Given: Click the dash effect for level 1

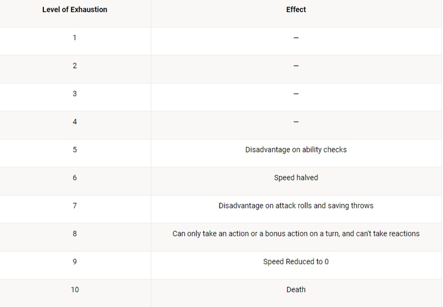Looking at the screenshot, I should click(x=296, y=37).
